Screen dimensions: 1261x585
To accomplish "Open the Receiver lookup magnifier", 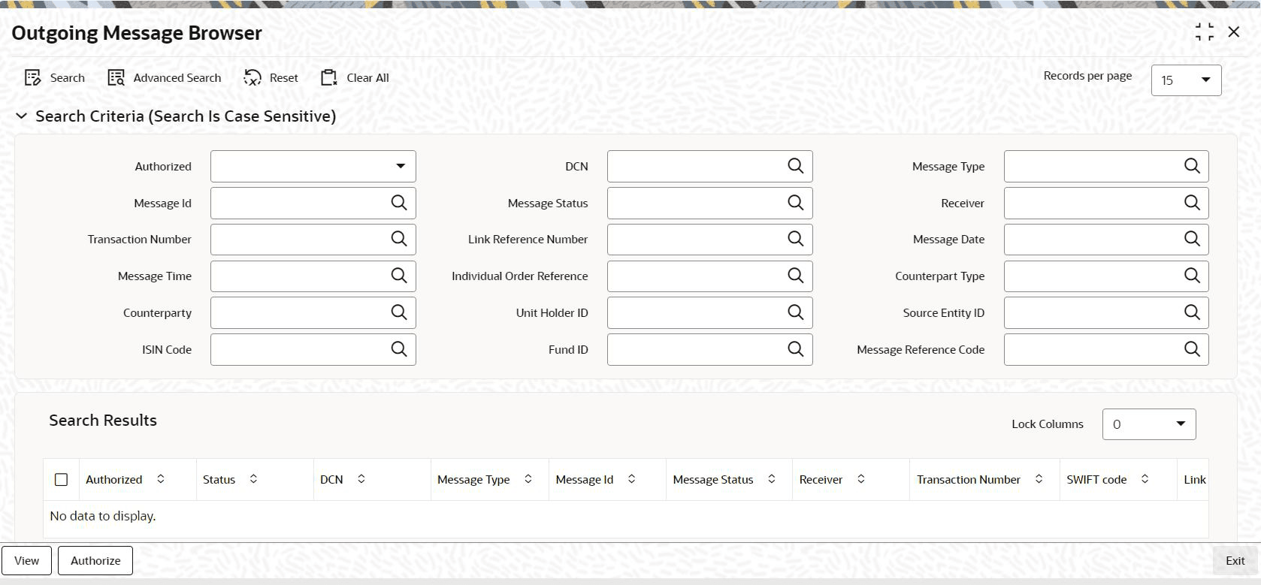I will click(x=1192, y=203).
